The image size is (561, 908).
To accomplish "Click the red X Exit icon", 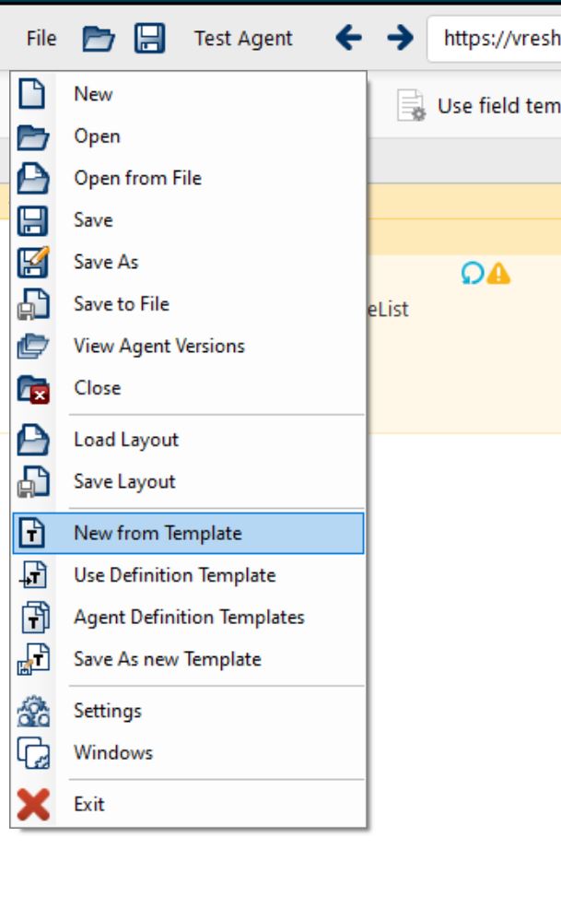I will (33, 805).
